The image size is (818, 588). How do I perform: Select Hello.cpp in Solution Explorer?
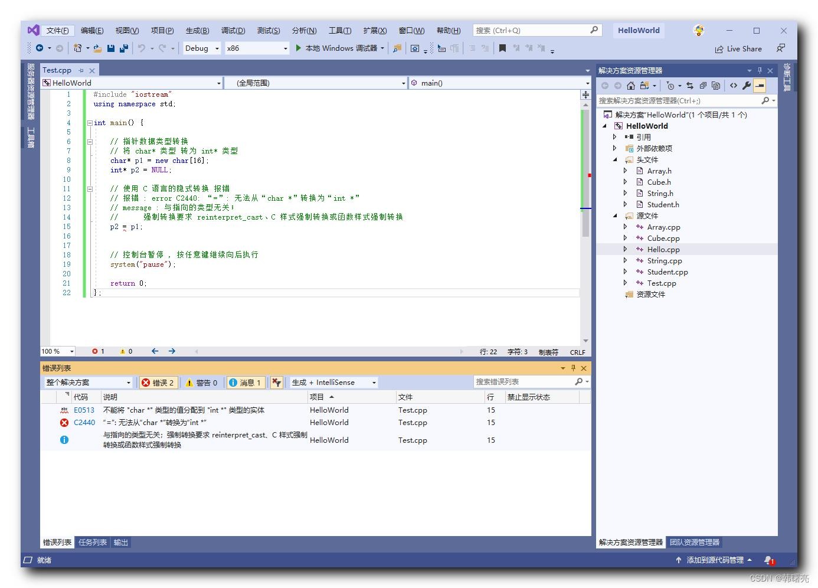coord(663,250)
